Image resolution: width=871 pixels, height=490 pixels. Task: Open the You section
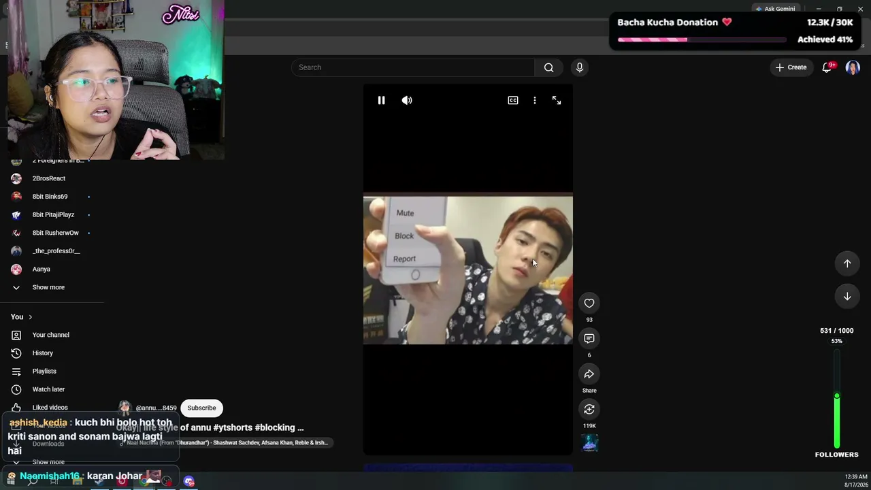[21, 317]
